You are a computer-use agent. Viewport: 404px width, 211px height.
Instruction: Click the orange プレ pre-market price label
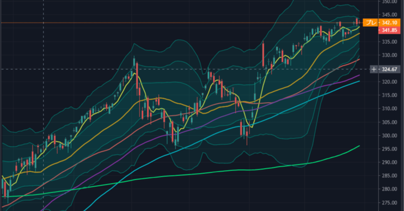tap(372, 23)
